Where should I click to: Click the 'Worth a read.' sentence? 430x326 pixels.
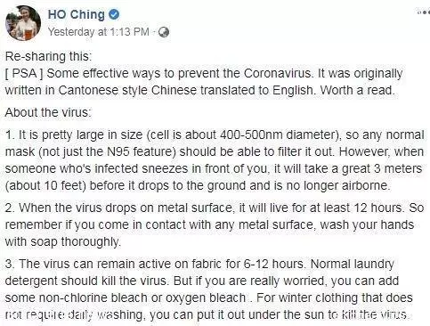pyautogui.click(x=358, y=90)
